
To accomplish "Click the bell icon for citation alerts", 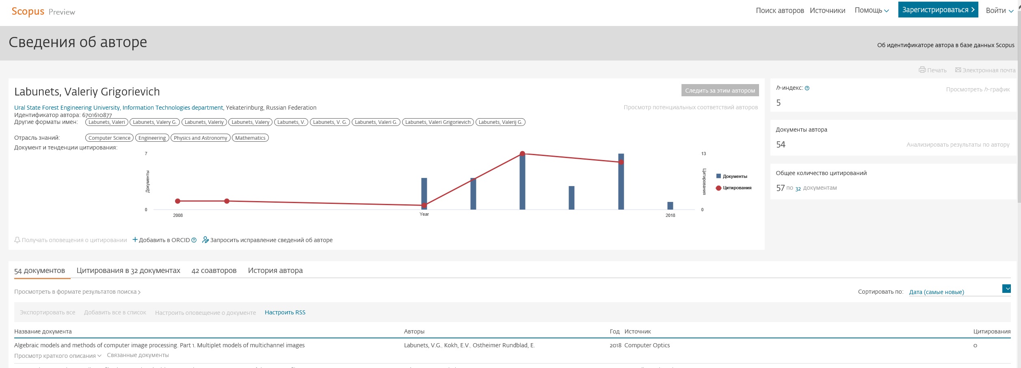I will click(17, 240).
